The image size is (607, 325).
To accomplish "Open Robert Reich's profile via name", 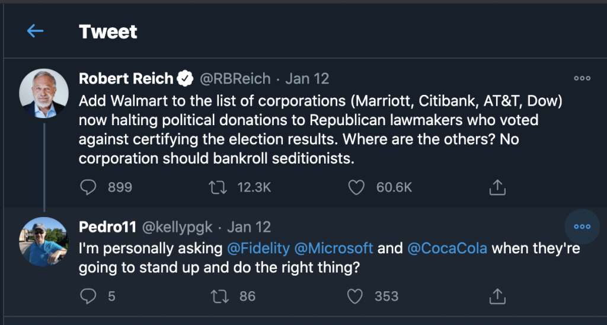I will 126,78.
